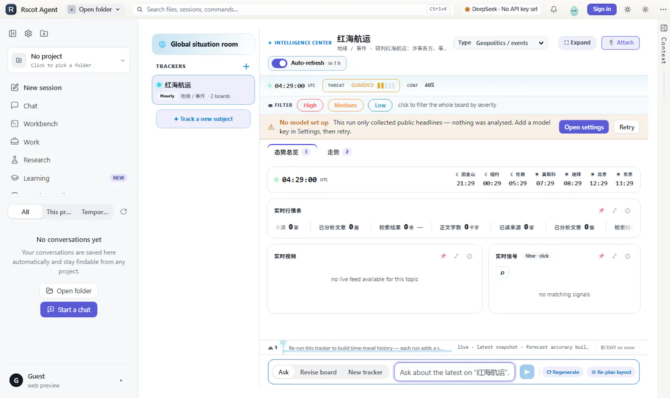Click the search icon in 实时信号 card

point(502,273)
